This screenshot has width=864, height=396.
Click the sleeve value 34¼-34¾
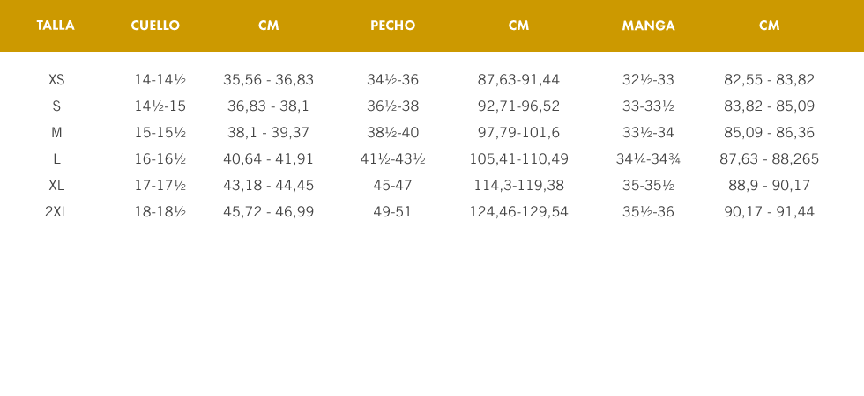tap(648, 159)
